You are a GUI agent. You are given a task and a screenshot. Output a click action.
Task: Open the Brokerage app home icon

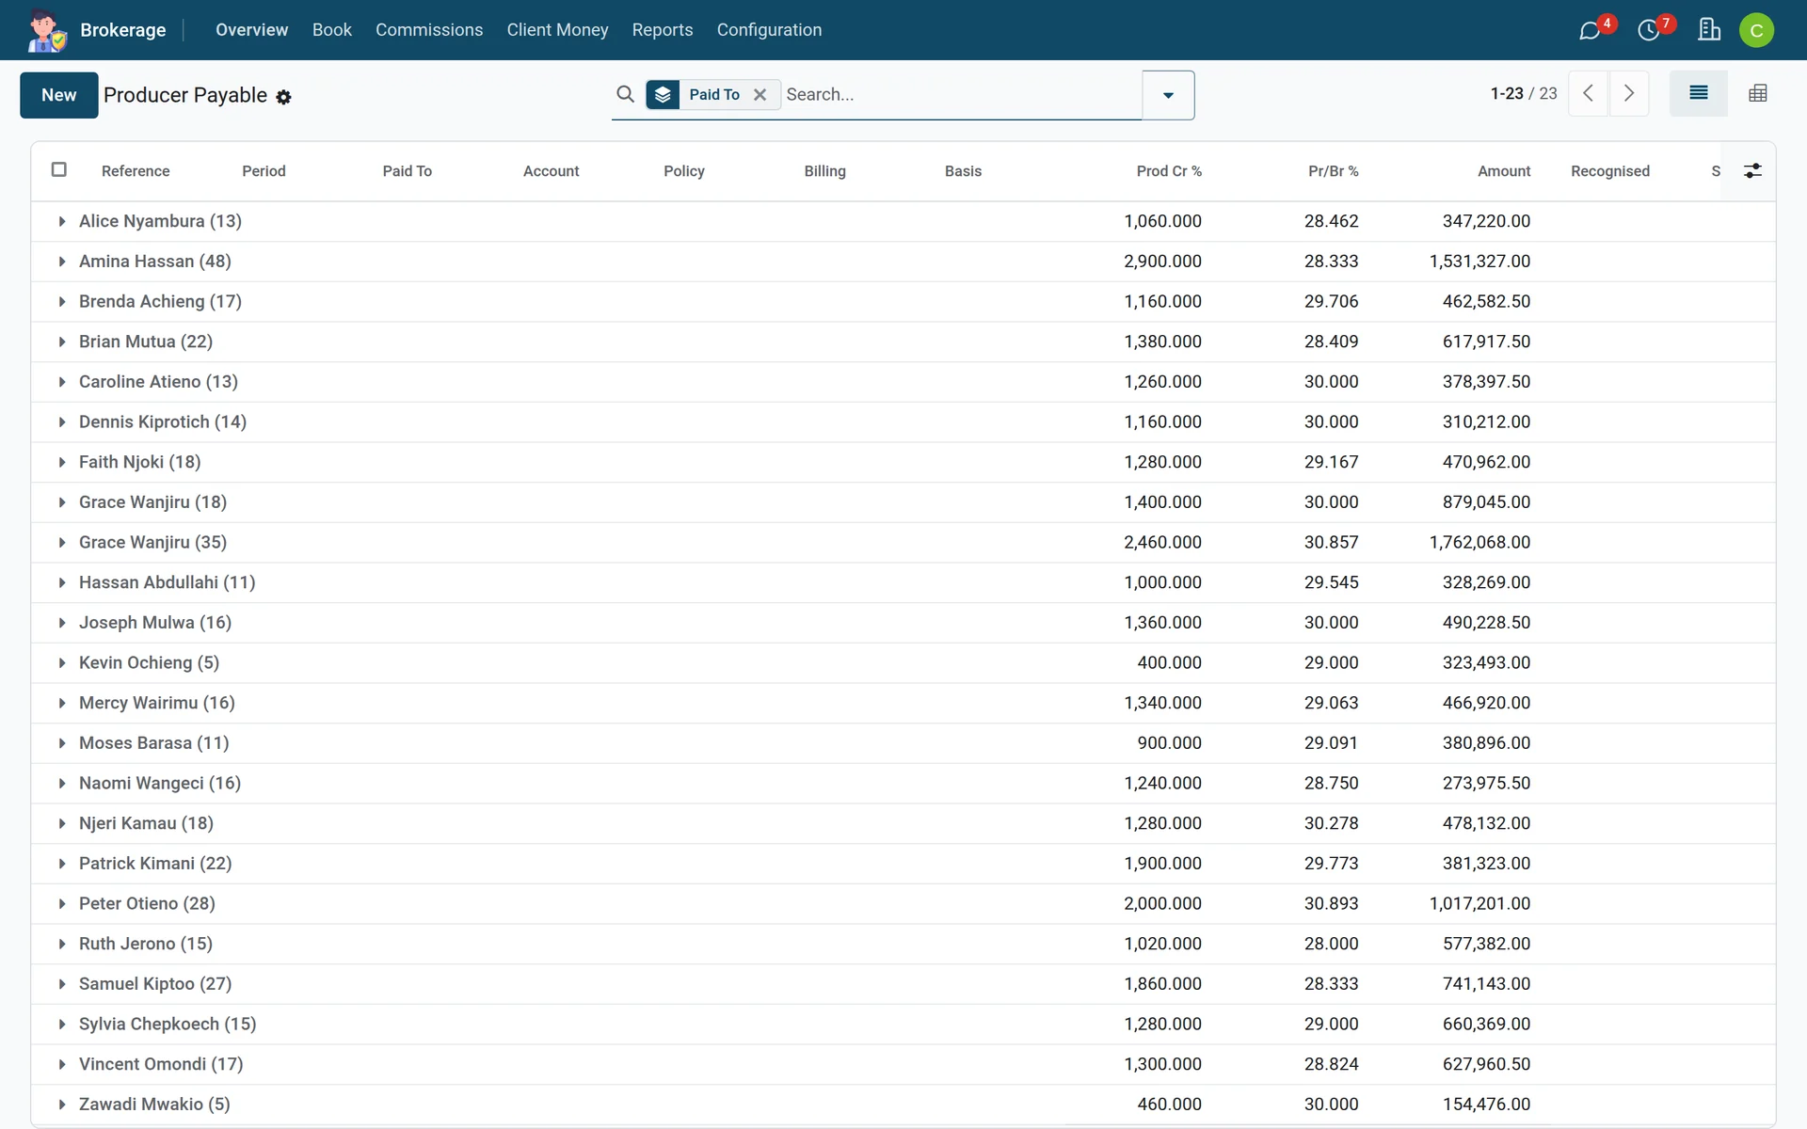pos(46,30)
